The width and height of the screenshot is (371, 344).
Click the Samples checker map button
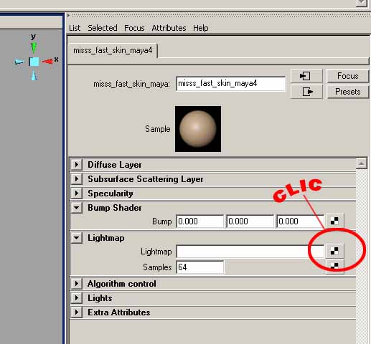(334, 267)
